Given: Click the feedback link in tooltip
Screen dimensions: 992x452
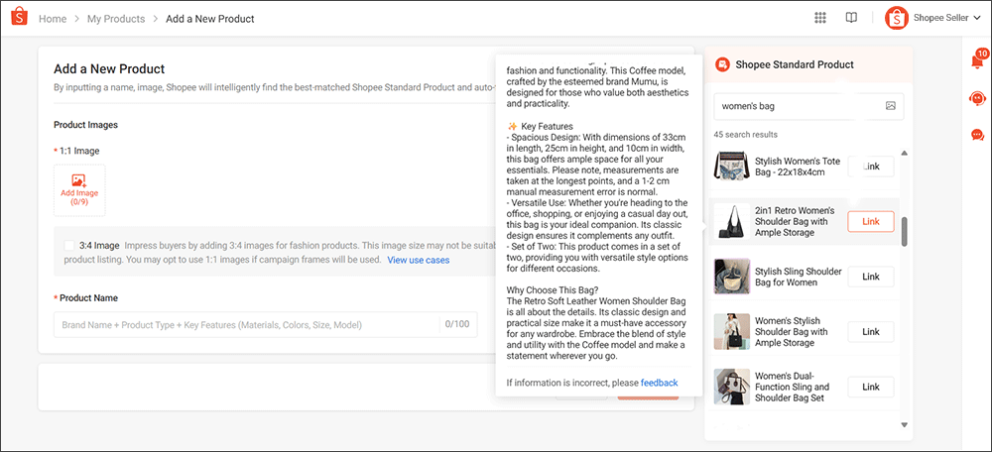Looking at the screenshot, I should point(659,383).
